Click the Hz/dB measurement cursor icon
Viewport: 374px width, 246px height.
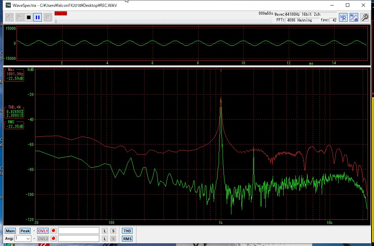(354, 17)
